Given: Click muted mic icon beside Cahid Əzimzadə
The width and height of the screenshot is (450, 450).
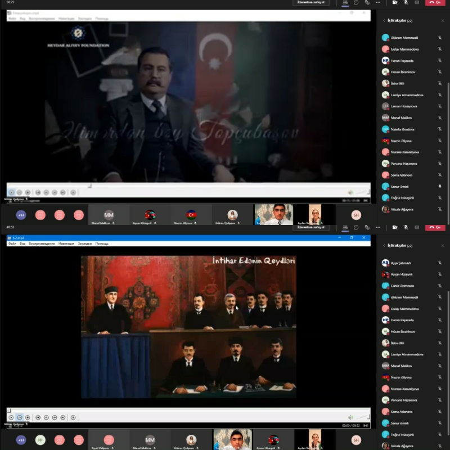Looking at the screenshot, I should tap(440, 286).
